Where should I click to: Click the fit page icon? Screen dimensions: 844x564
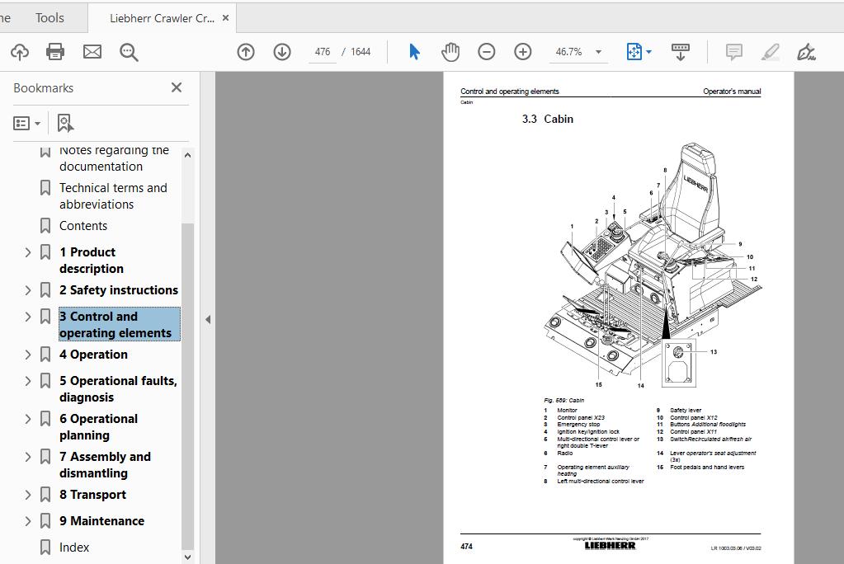[x=634, y=52]
